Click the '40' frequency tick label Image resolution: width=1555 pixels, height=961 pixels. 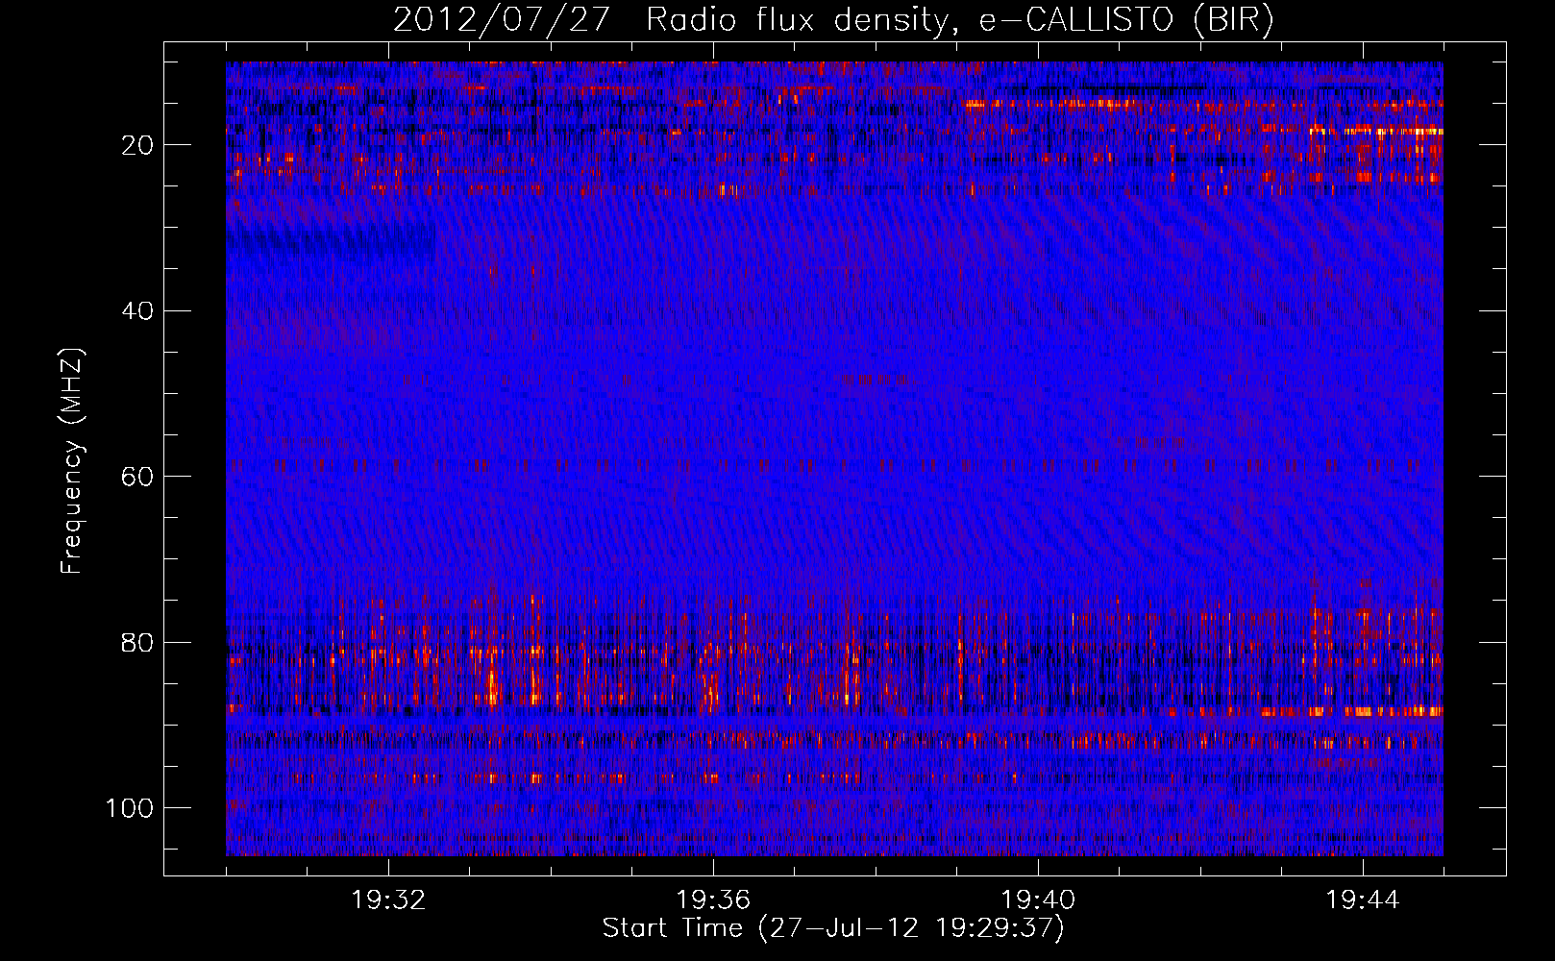138,311
